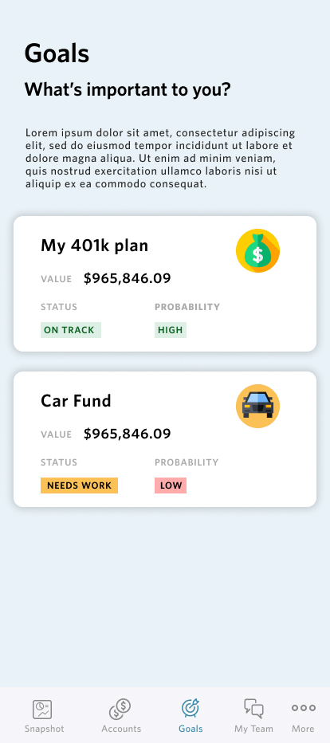
Task: Open the Snapshot chart icon in bottom bar
Action: pyautogui.click(x=42, y=710)
